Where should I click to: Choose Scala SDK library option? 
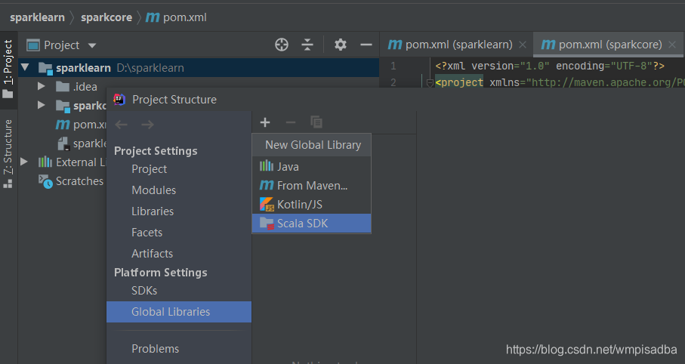[x=311, y=224]
